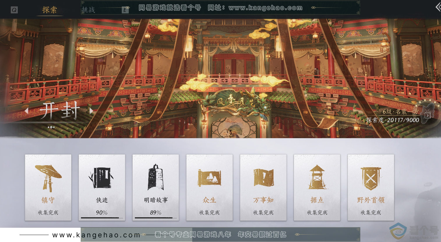Viewport: 441px width, 242px height.
Task: Click the 开封 region title
Action: (60, 111)
